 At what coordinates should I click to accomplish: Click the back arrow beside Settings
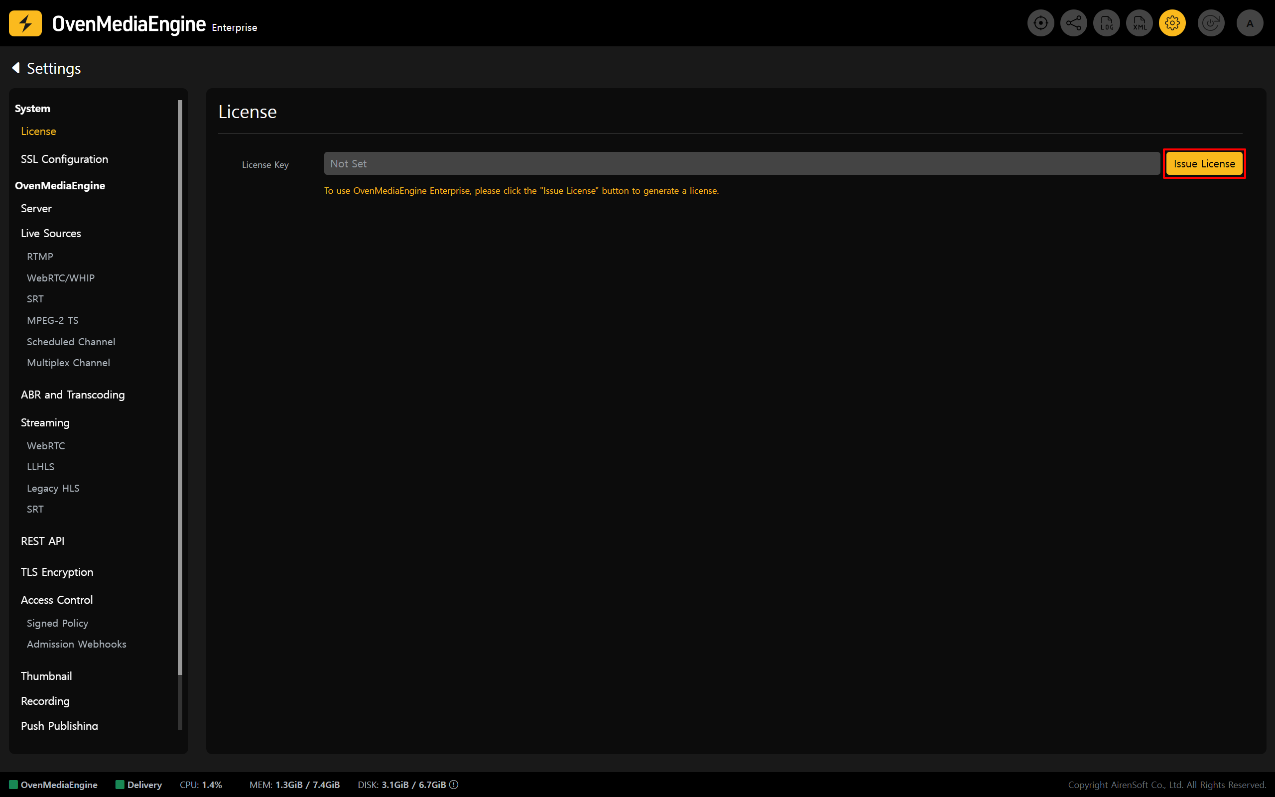(16, 68)
